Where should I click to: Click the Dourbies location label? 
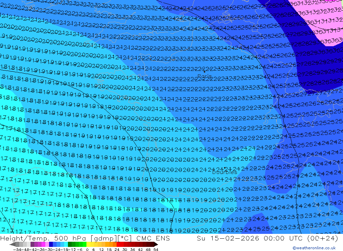point(225,172)
